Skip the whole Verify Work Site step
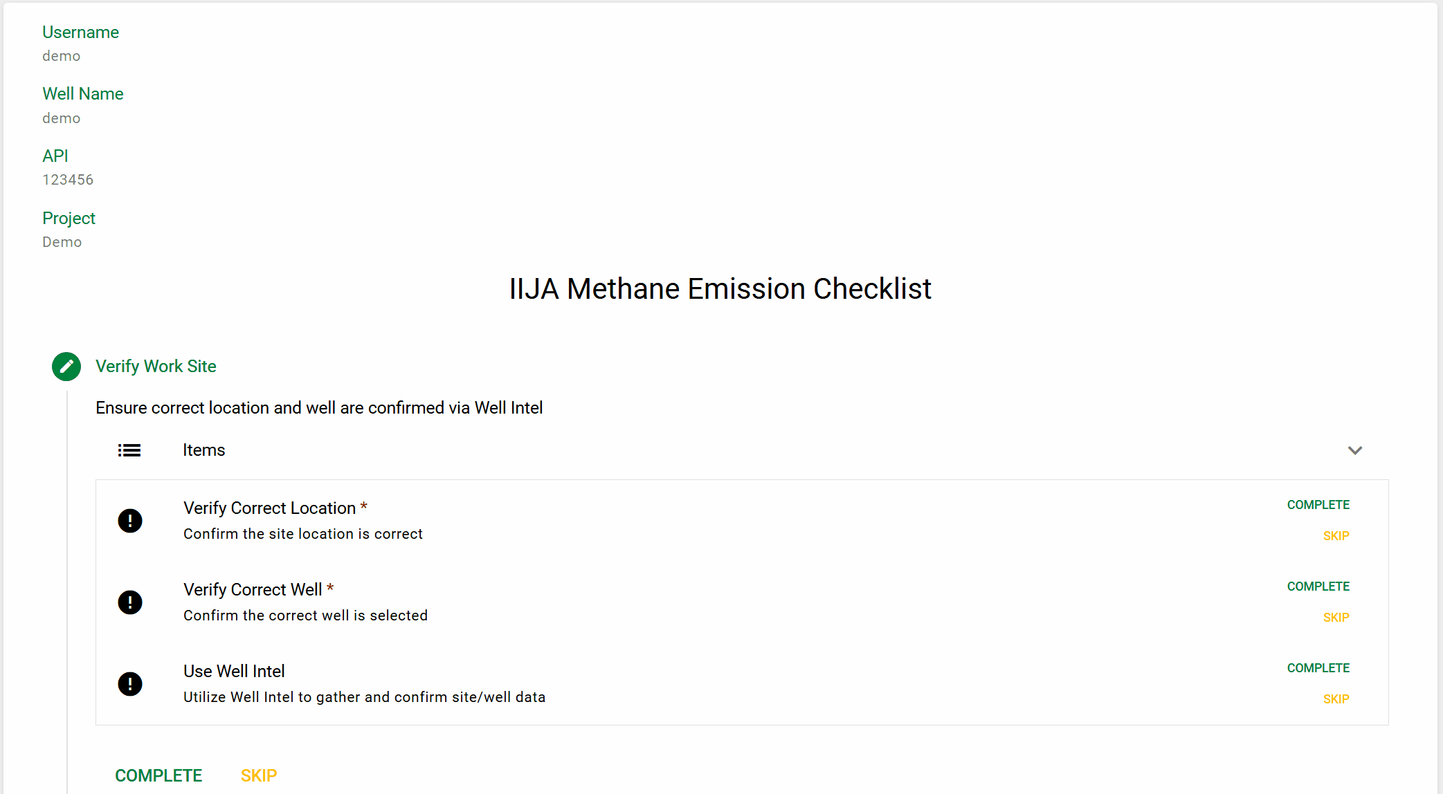The width and height of the screenshot is (1443, 794). (x=259, y=776)
